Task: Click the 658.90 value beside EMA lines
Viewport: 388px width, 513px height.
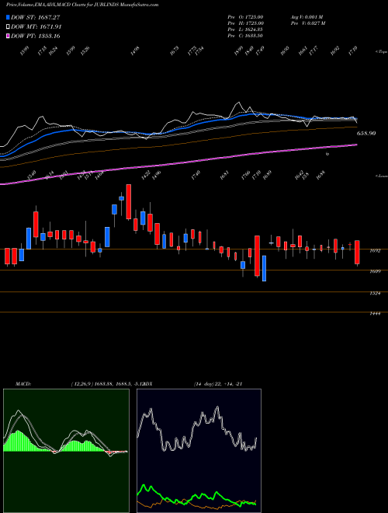Action: [x=366, y=134]
